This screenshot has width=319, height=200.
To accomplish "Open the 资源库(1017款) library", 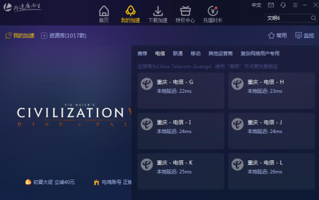I will coord(64,36).
